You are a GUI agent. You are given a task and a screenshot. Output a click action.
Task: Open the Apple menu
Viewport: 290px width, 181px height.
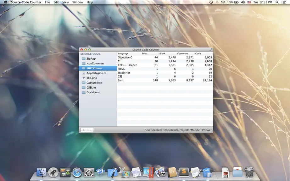pos(5,2)
